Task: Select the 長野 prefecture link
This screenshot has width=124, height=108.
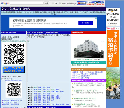Action: tap(40, 96)
